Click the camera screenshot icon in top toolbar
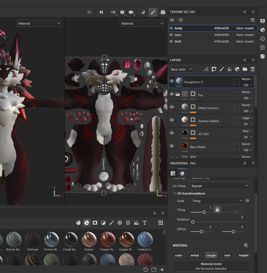 [x=163, y=12]
